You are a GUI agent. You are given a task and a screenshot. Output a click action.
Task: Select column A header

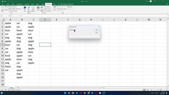click(11, 20)
